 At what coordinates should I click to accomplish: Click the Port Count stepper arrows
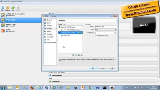pos(115,33)
